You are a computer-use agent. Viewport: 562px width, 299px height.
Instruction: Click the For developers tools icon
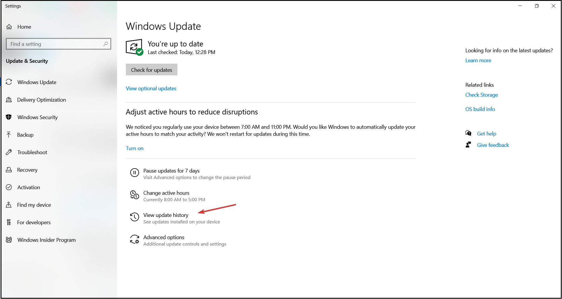click(x=9, y=222)
